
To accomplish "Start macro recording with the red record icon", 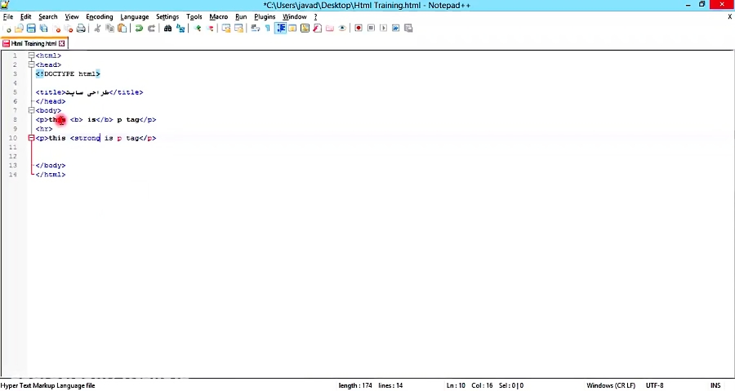I will [x=359, y=29].
